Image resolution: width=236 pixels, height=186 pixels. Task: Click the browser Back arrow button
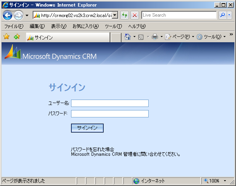pyautogui.click(x=7, y=15)
